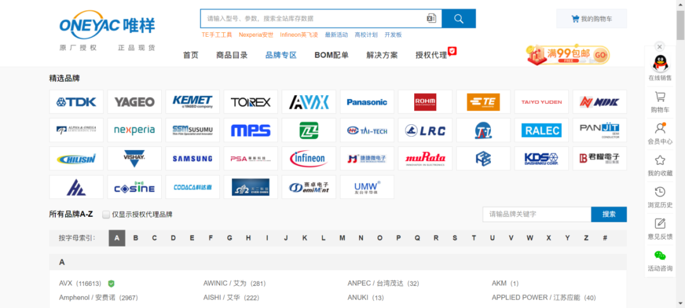Screen dimensions: 685x308
Task: Select the RALEC brand tile
Action: point(542,130)
